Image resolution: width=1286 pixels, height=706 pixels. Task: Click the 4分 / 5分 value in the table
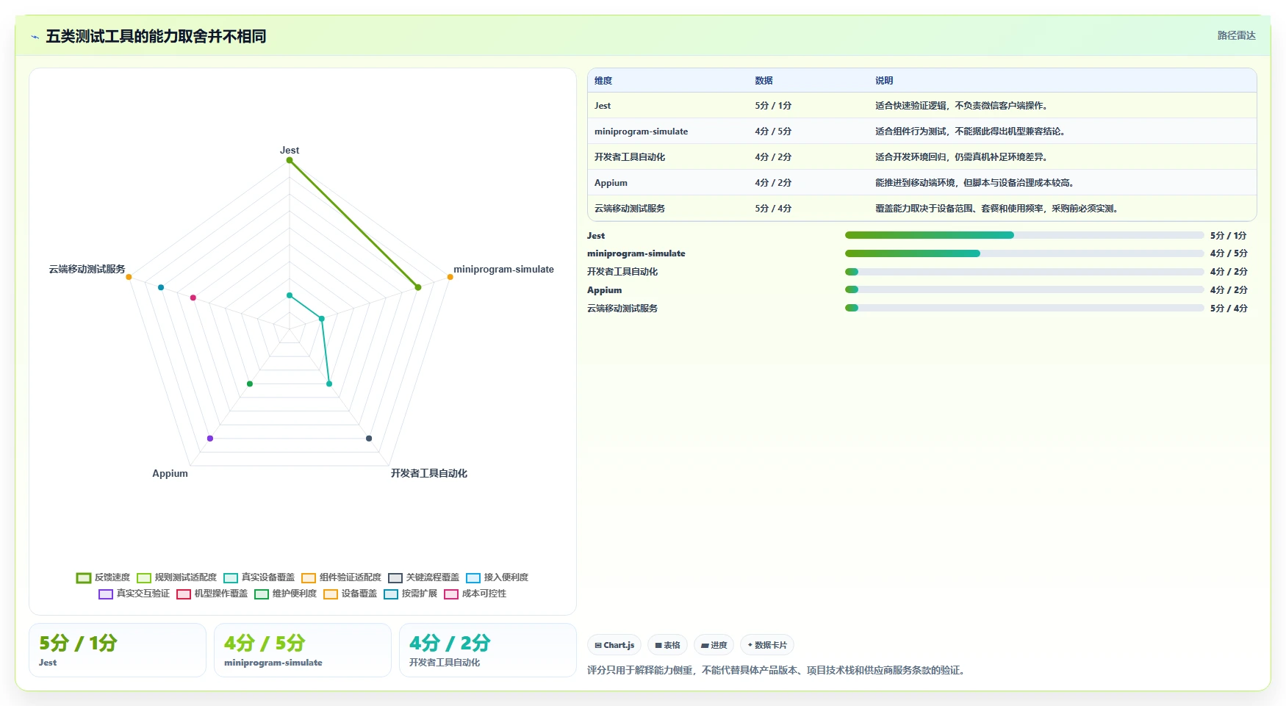click(773, 132)
